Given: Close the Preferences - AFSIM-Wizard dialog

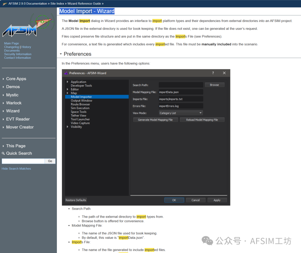Looking at the screenshot, I should (224, 73).
